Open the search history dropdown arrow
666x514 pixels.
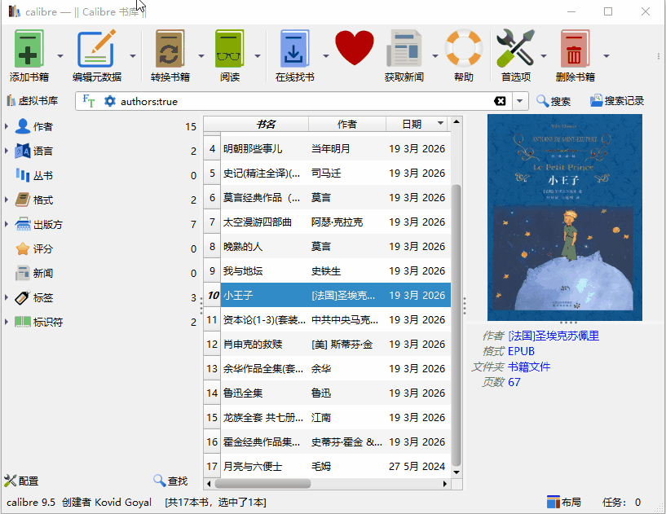coord(519,102)
